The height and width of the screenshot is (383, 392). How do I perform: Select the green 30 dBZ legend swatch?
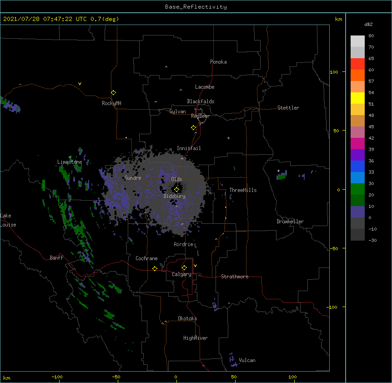pos(357,189)
